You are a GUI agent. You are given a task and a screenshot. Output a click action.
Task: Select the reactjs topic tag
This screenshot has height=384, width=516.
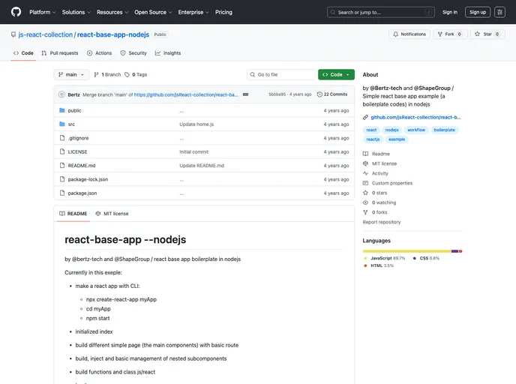click(x=373, y=139)
